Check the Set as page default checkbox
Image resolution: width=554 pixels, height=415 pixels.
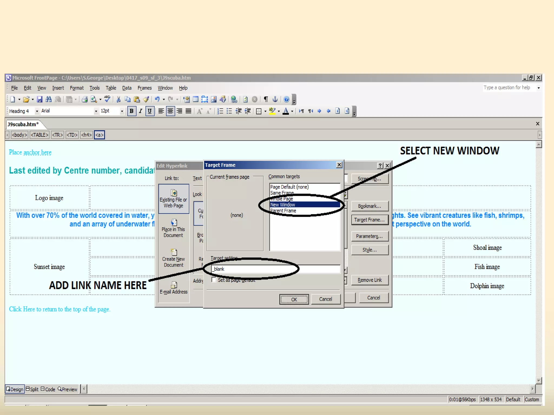tap(214, 280)
